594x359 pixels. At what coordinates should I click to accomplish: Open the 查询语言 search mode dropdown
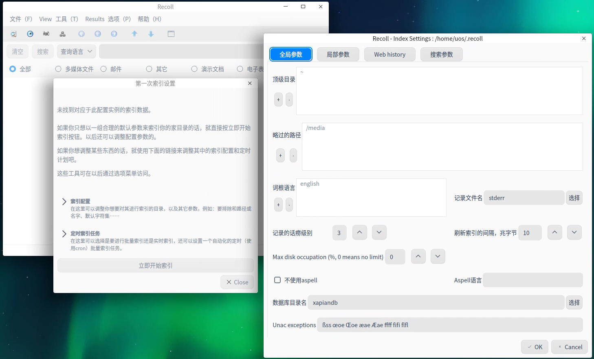[77, 51]
